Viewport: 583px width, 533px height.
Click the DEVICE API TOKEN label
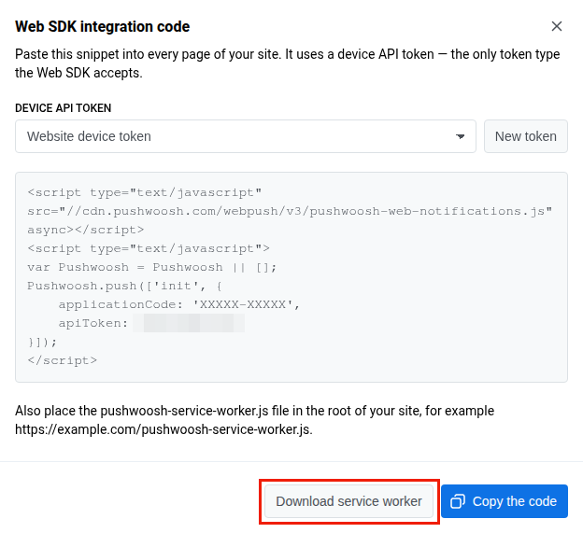(x=64, y=108)
